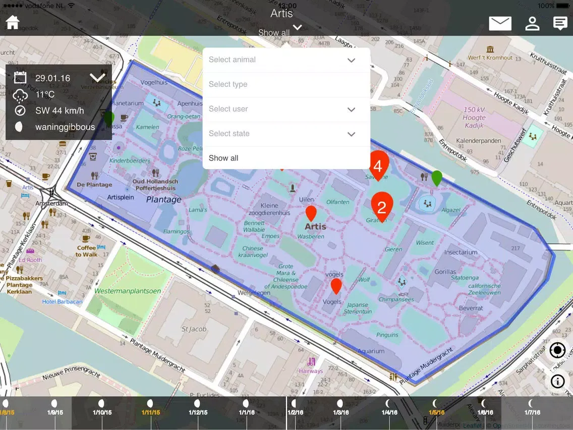This screenshot has width=573, height=430.
Task: Tap the Coffee to Walk cup icon
Action: tap(86, 238)
